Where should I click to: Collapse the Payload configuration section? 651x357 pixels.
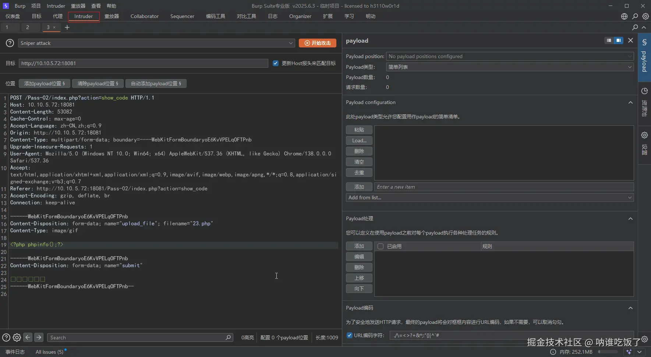pos(630,102)
